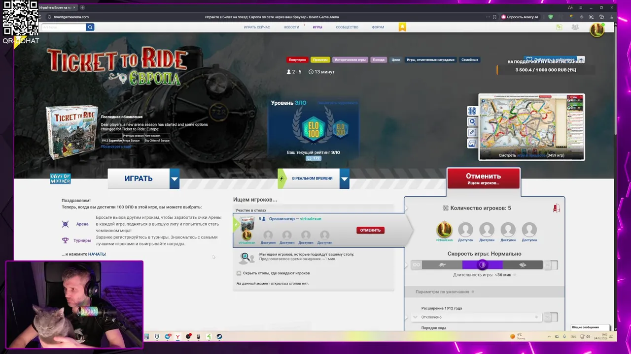The height and width of the screenshot is (354, 631).
Task: Click the replay video icon beside game preview
Action: (x=472, y=121)
